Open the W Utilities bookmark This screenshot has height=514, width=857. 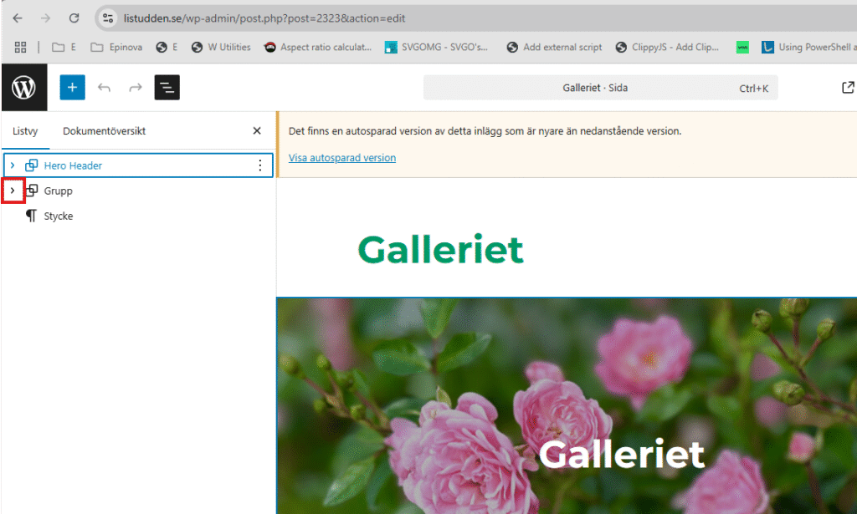click(221, 48)
